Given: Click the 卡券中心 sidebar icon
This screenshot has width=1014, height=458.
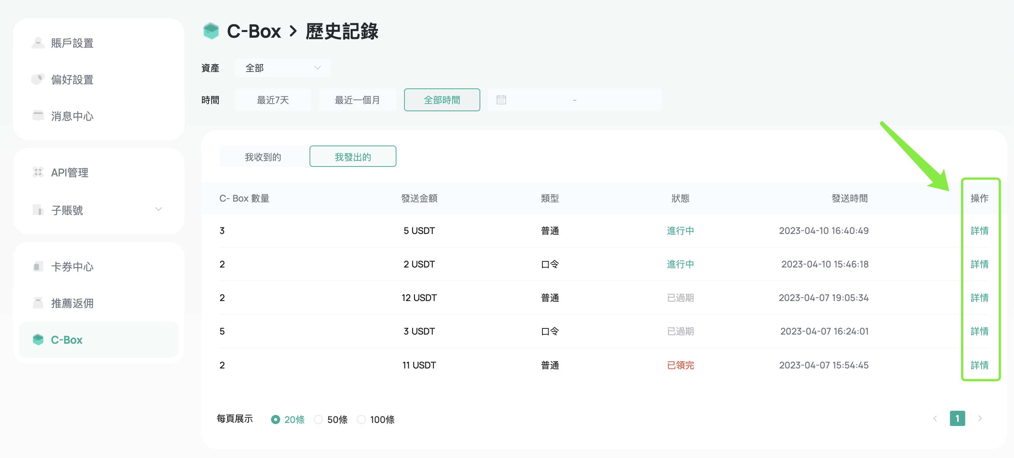Looking at the screenshot, I should (x=38, y=267).
